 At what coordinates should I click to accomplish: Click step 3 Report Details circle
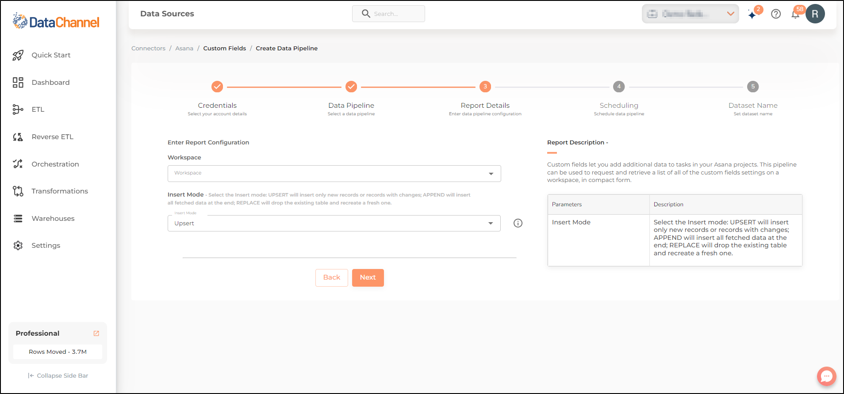coord(485,87)
